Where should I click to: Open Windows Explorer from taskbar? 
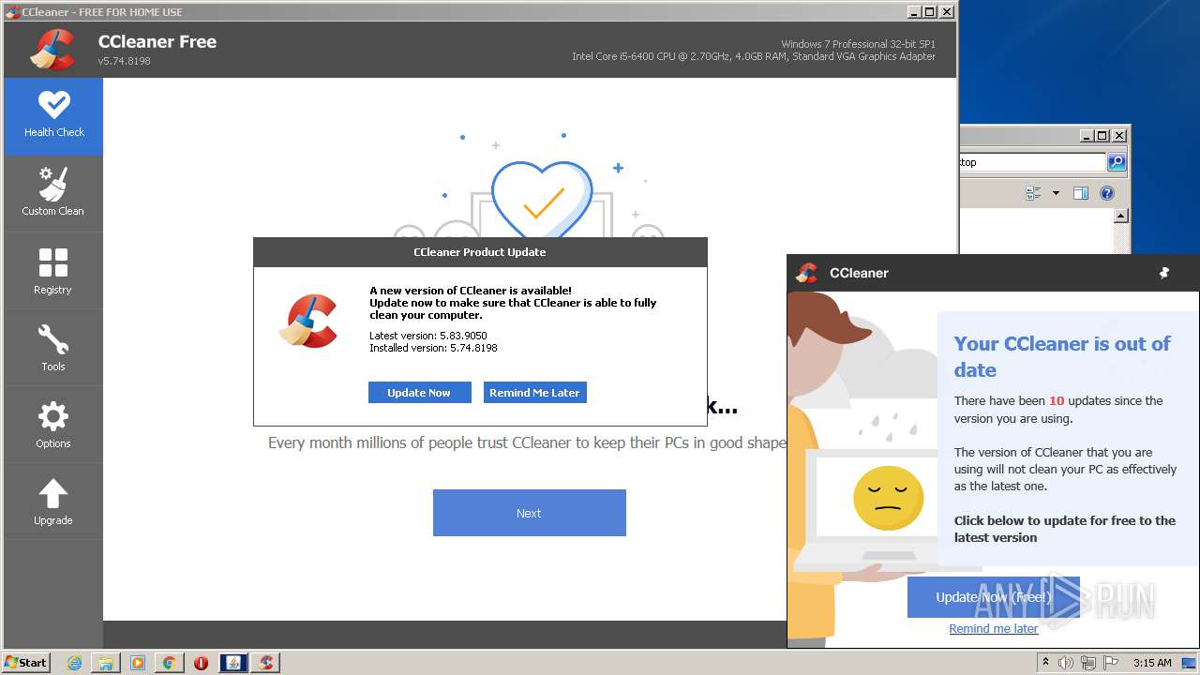(x=106, y=663)
